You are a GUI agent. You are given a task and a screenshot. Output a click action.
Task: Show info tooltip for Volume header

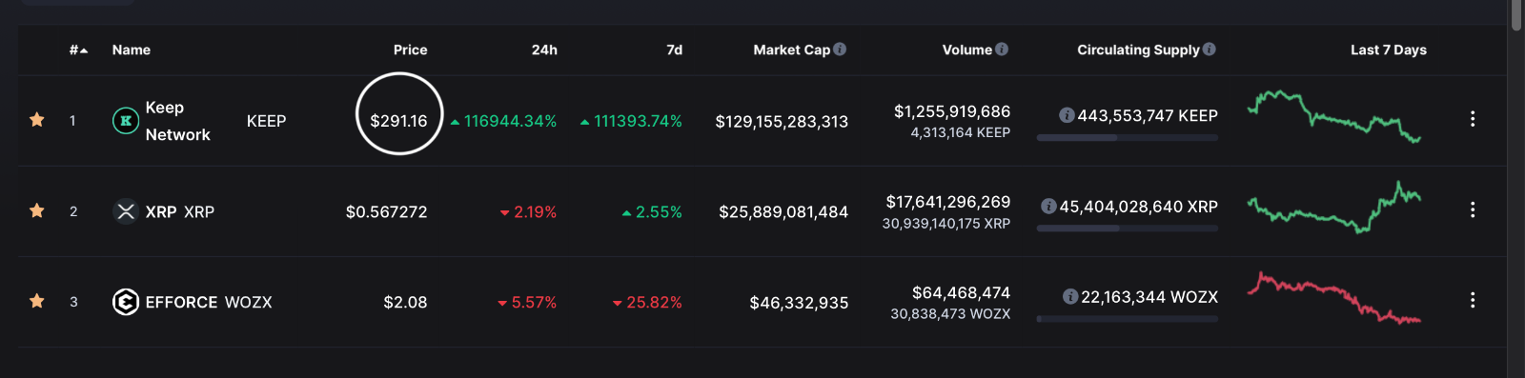click(1002, 50)
